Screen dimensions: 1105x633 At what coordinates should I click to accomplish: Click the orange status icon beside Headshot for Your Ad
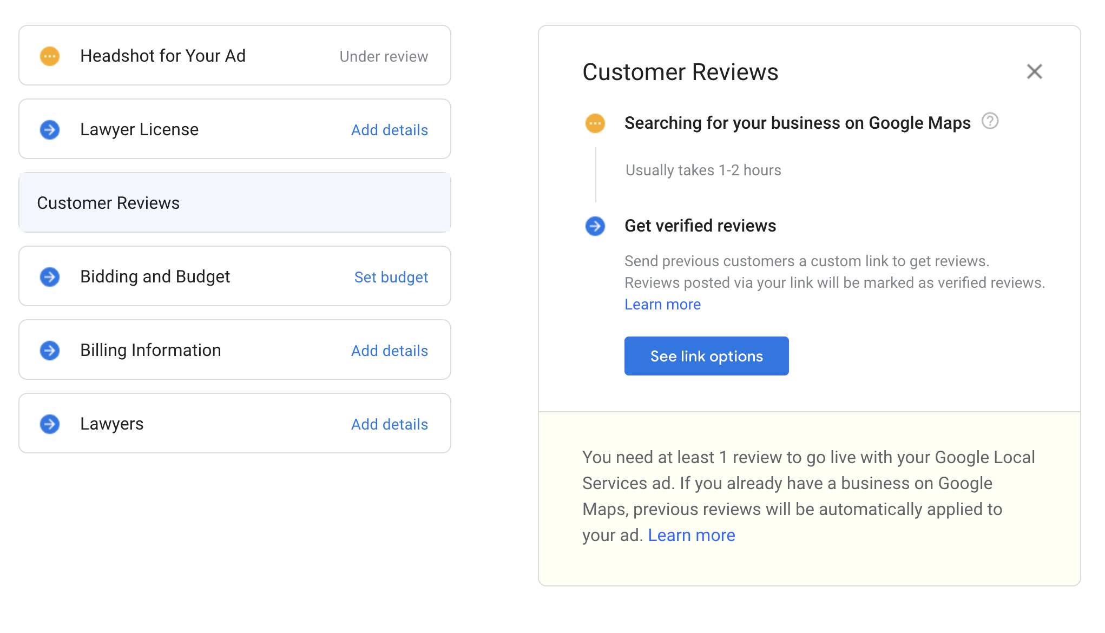click(x=50, y=56)
